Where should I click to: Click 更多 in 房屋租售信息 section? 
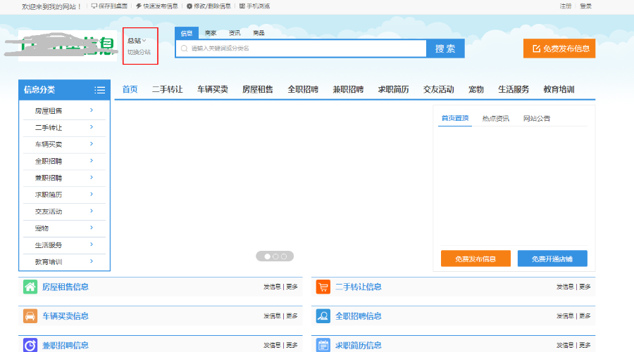[x=292, y=287]
